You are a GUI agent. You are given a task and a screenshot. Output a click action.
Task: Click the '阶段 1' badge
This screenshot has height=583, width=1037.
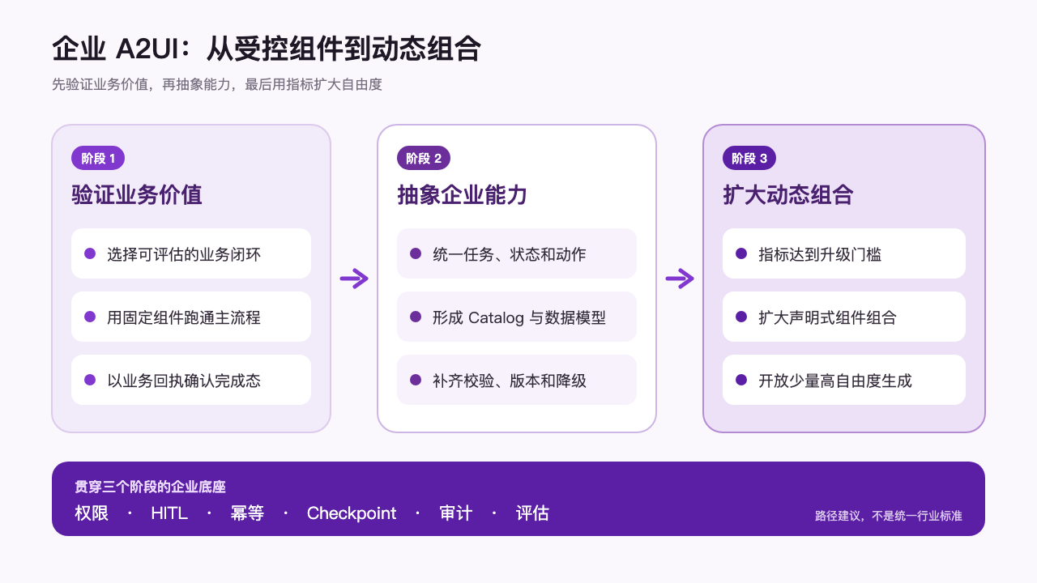pyautogui.click(x=98, y=158)
